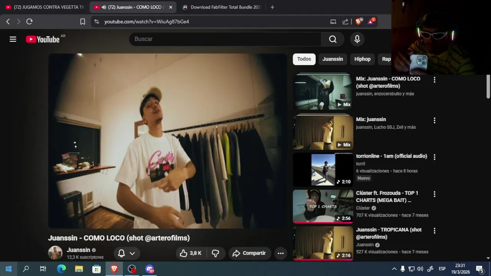Open Mix: juanssin thumbnail
This screenshot has width=491, height=276.
coord(323,132)
